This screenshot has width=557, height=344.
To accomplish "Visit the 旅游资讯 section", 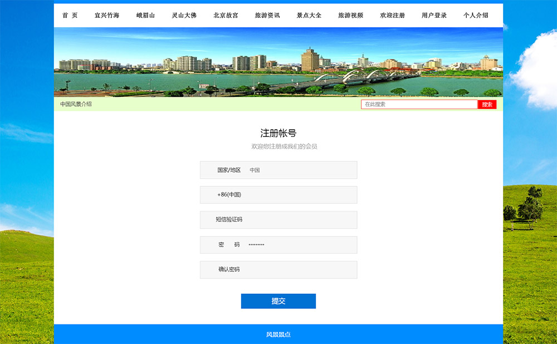I will [267, 15].
